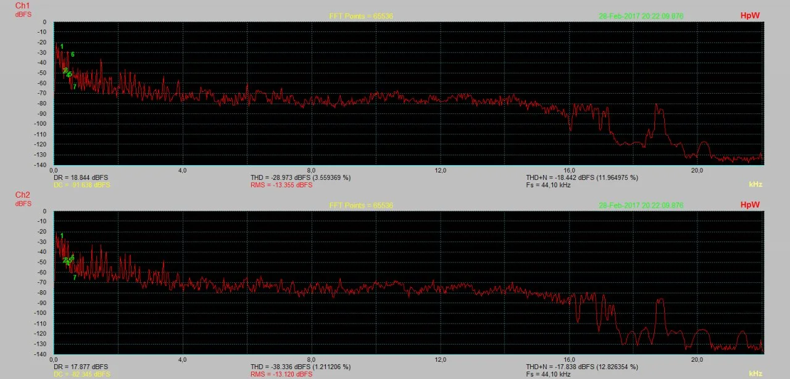Click the 12,0 frequency tick under Ch1 graph
The width and height of the screenshot is (790, 379).
441,170
